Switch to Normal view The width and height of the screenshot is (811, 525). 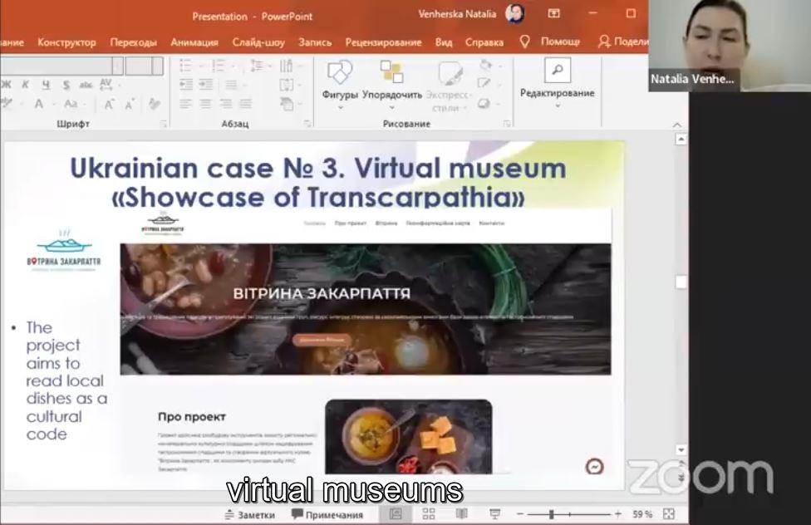(396, 513)
